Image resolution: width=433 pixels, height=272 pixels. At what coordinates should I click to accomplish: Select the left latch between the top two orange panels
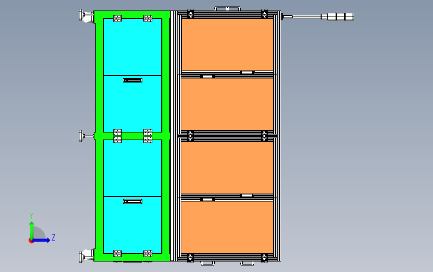pyautogui.click(x=207, y=76)
